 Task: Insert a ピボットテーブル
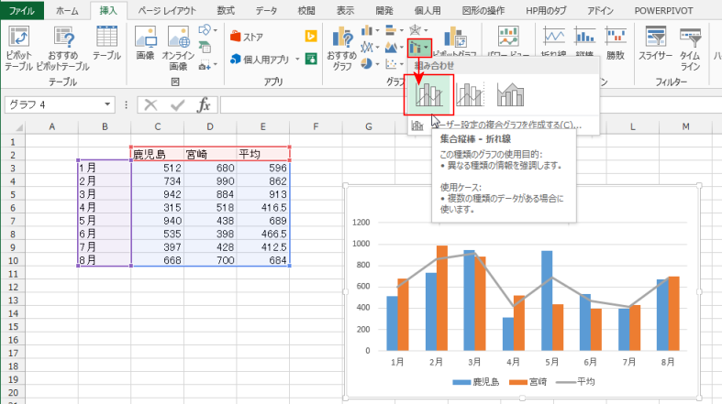pyautogui.click(x=19, y=49)
